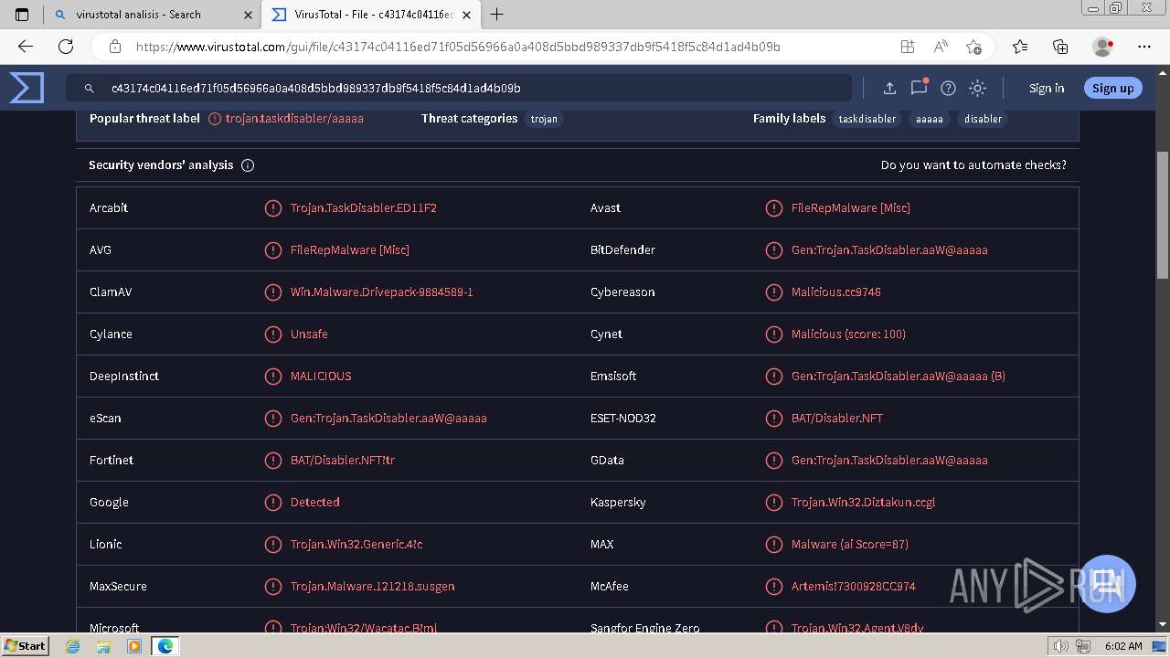This screenshot has height=658, width=1170.
Task: Add this page to favorites
Action: coord(973,47)
